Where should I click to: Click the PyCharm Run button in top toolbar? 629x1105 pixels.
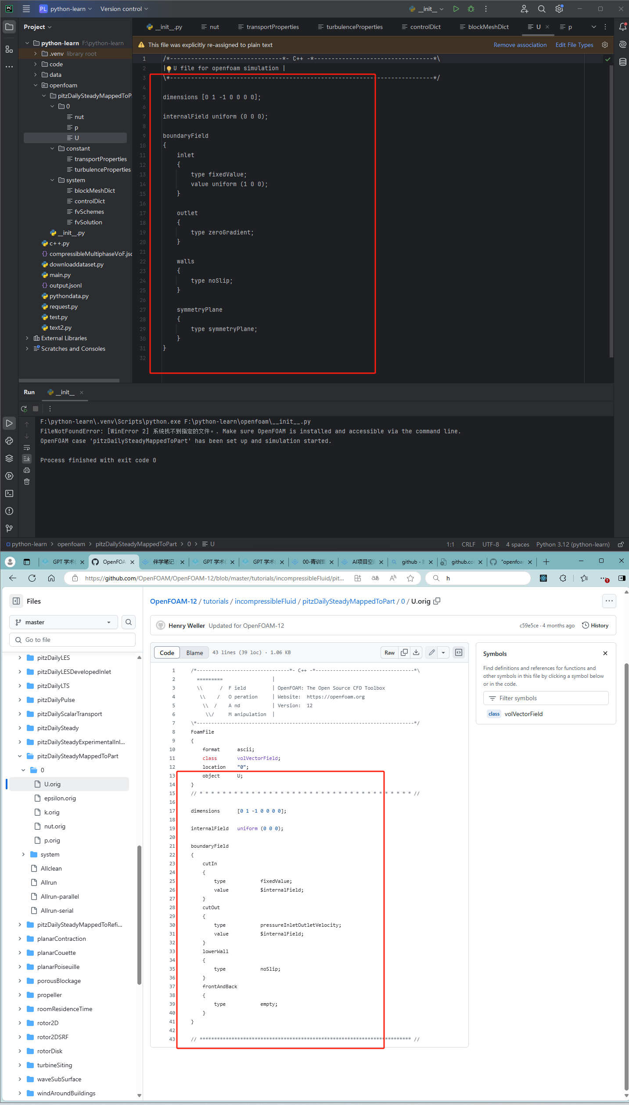(456, 9)
